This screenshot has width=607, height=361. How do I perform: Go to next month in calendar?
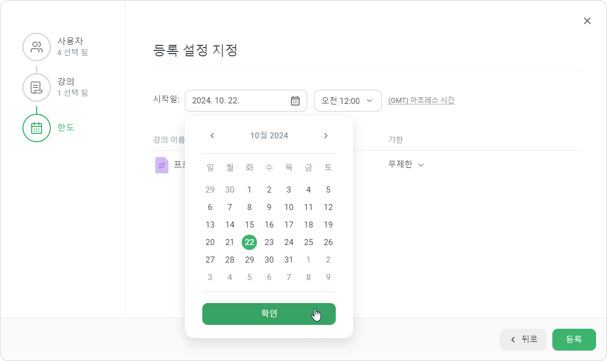(x=325, y=136)
